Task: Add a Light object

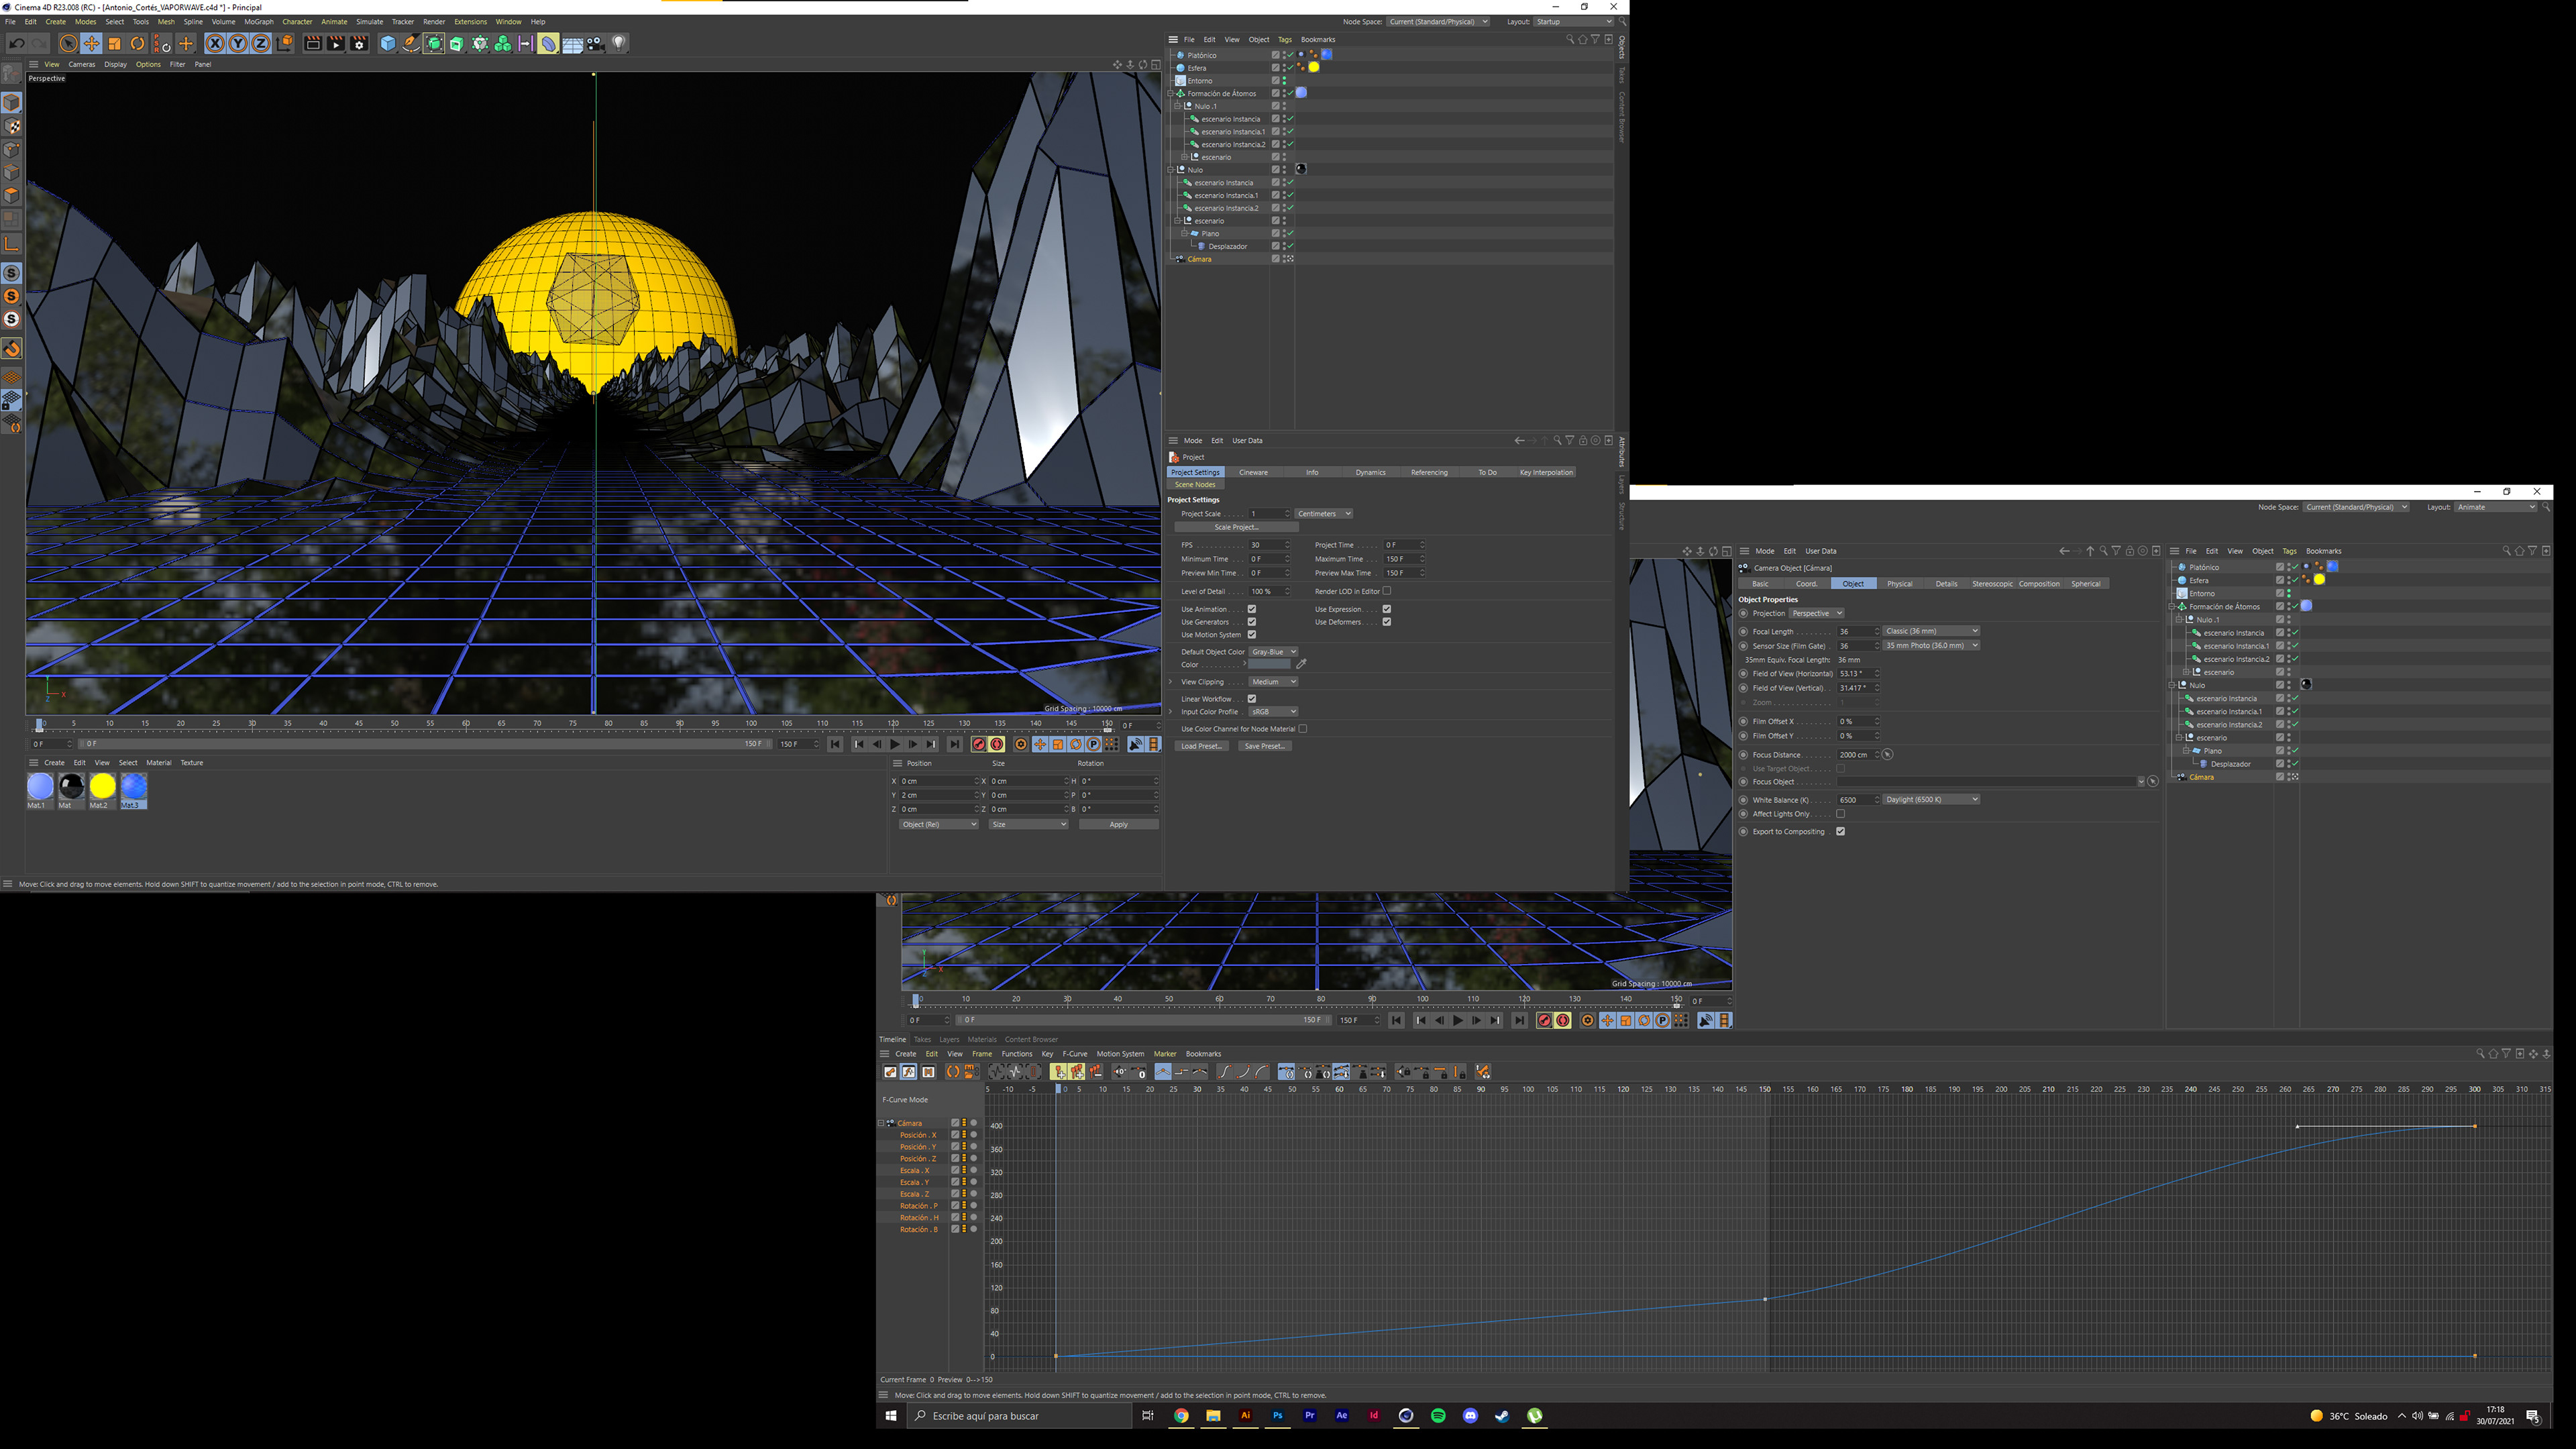Action: 619,43
